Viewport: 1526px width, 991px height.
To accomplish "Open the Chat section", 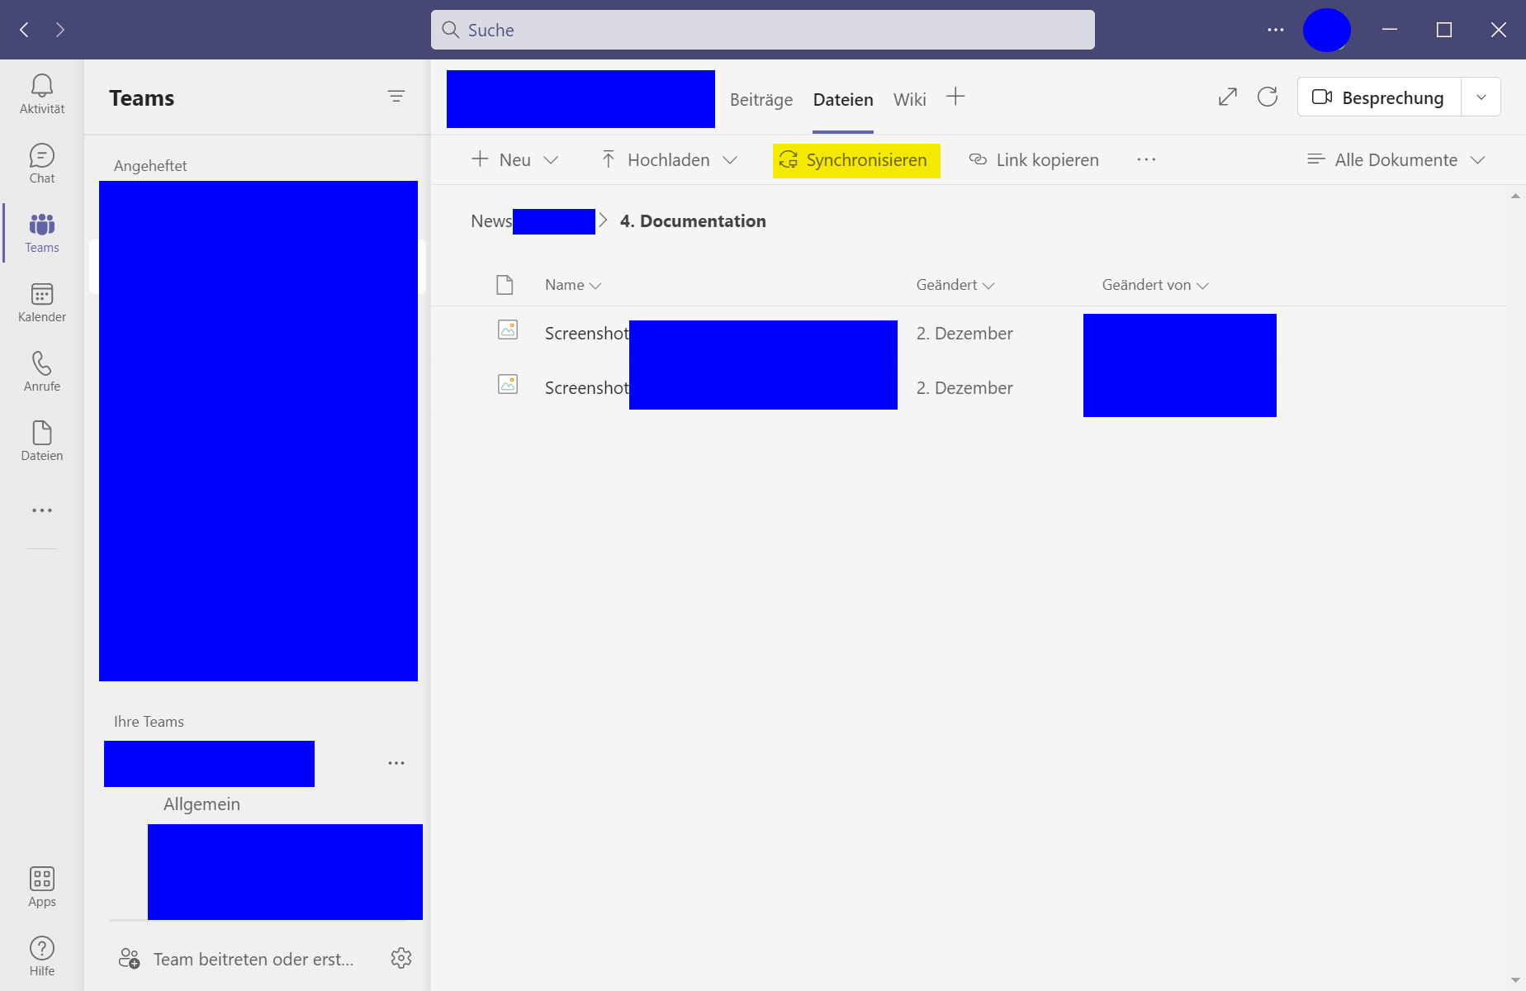I will [x=42, y=164].
